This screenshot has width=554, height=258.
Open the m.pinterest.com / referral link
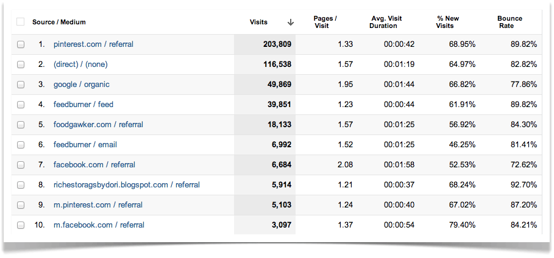[98, 205]
